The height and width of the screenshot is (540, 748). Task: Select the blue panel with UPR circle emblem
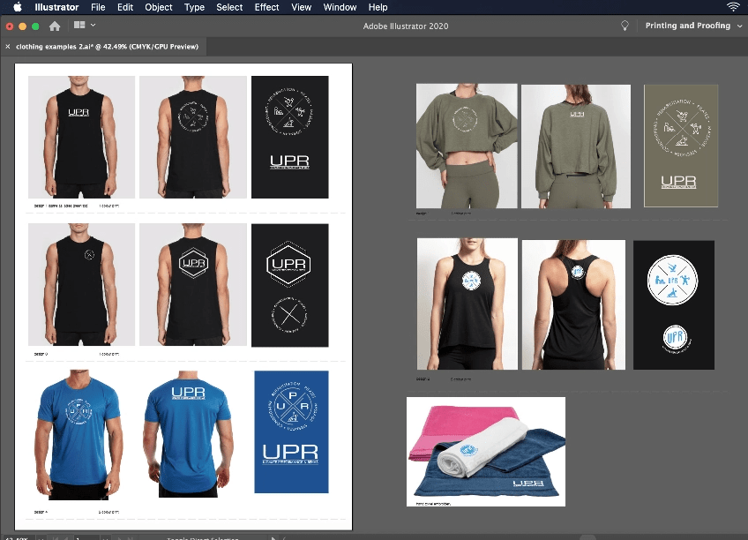[291, 431]
